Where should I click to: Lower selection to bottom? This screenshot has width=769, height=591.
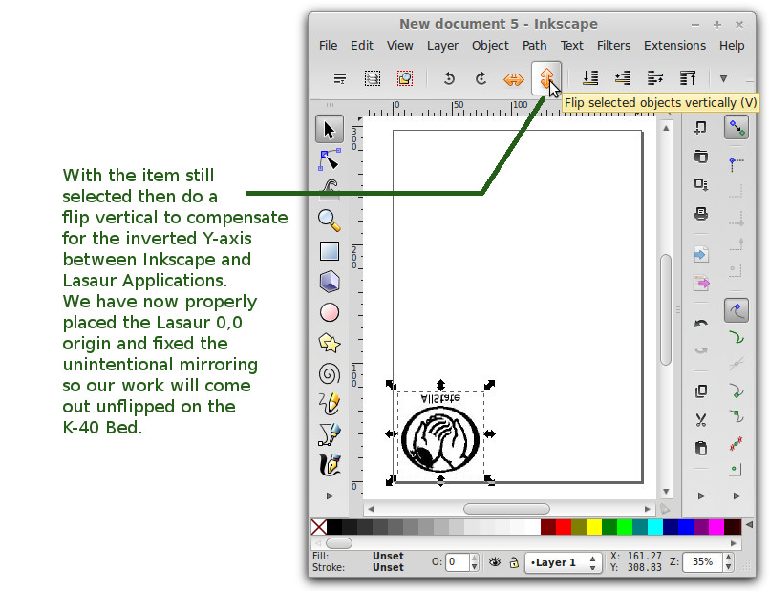coord(590,78)
